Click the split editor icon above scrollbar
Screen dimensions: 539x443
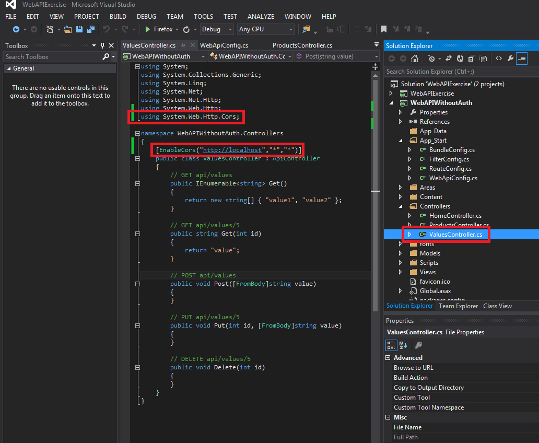376,67
